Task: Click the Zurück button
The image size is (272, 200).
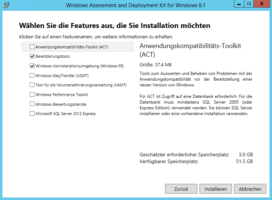Action: [x=181, y=189]
